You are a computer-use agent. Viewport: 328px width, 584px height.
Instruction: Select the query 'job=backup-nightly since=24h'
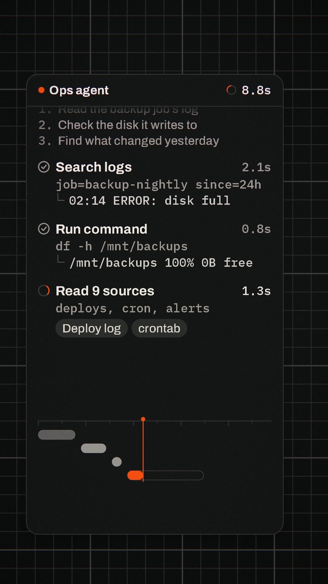point(159,185)
